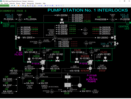131x99 pixels.
Task: Toggle the HS-101B pump run/stop switch
Action: tap(102, 68)
